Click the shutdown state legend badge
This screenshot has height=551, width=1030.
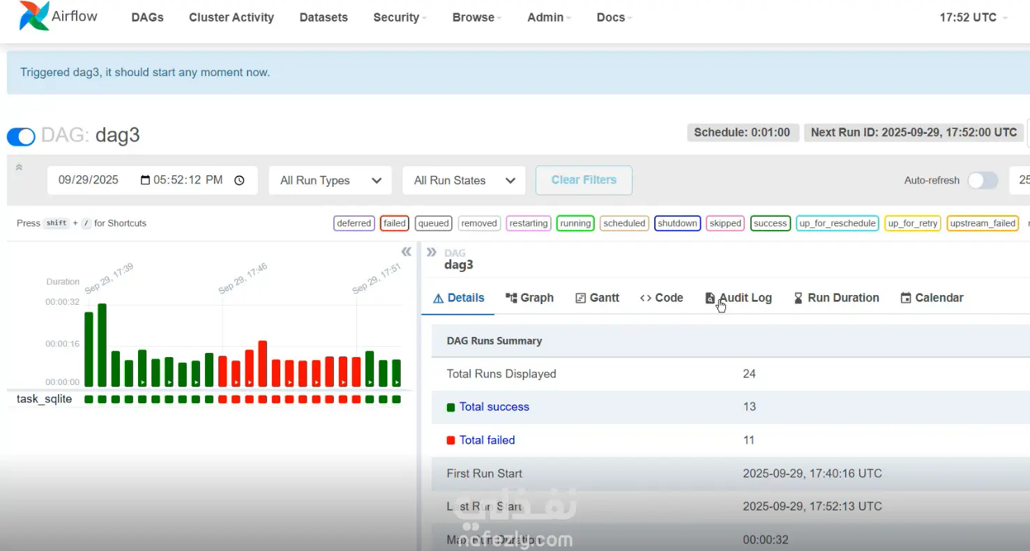678,223
